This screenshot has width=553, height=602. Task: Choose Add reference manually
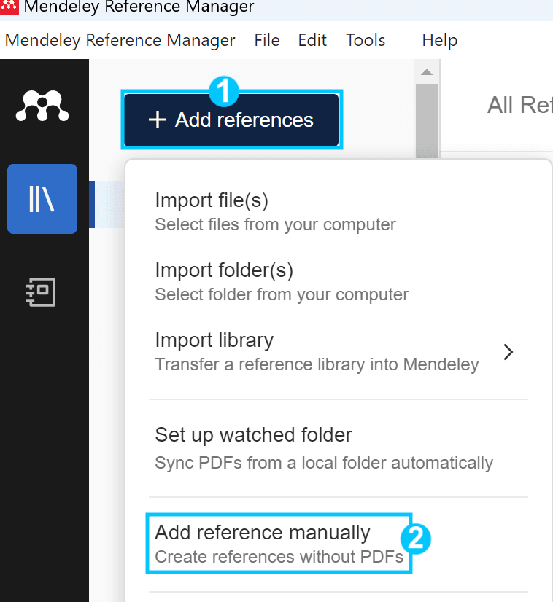(x=279, y=544)
